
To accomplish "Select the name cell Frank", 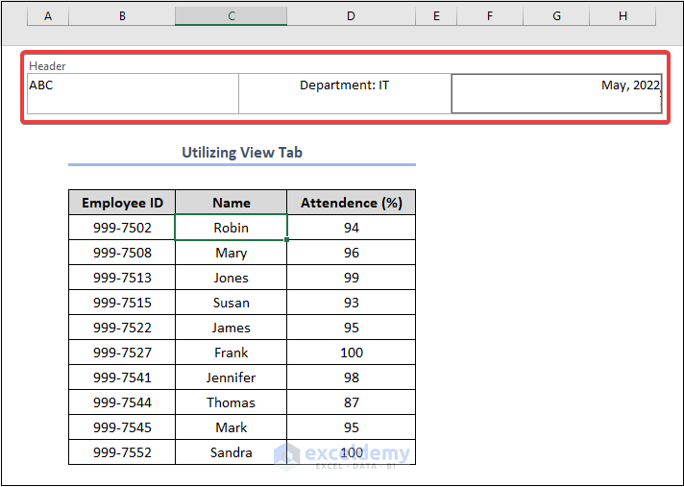I will click(232, 353).
